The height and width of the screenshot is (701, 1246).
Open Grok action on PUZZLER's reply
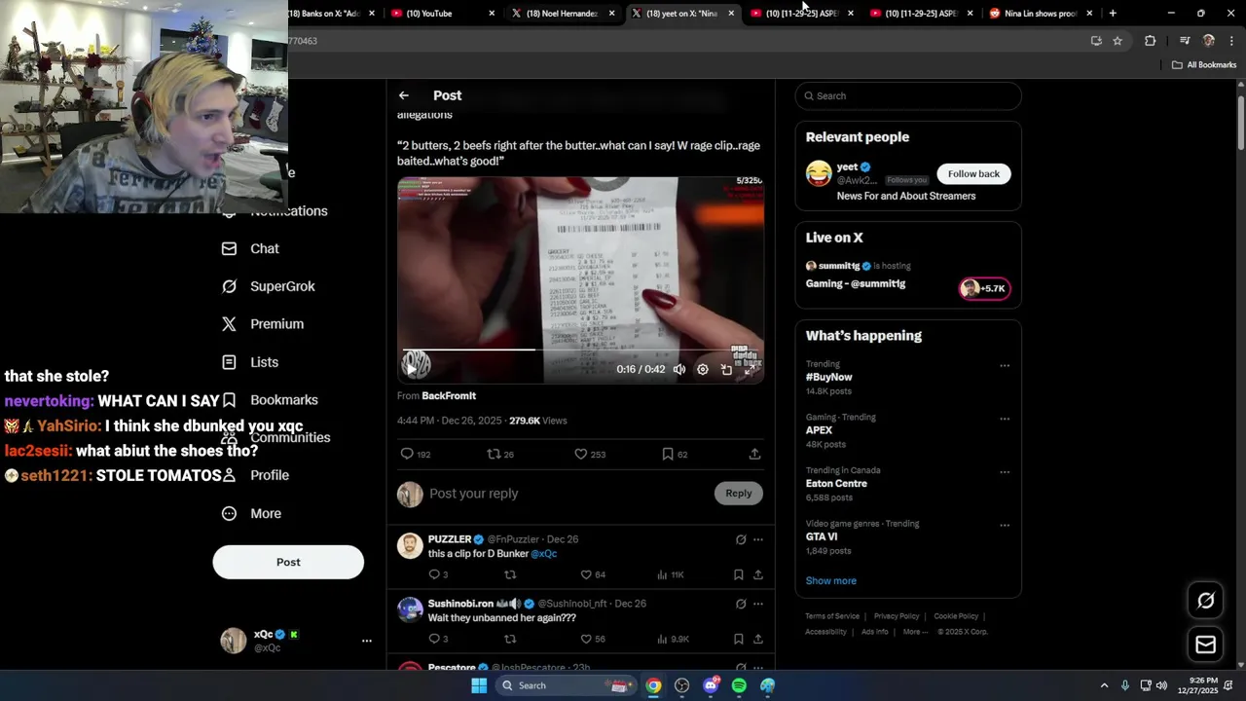pyautogui.click(x=741, y=539)
